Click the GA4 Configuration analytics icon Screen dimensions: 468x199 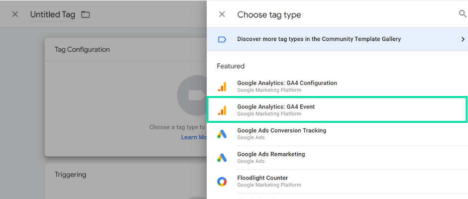pyautogui.click(x=222, y=87)
